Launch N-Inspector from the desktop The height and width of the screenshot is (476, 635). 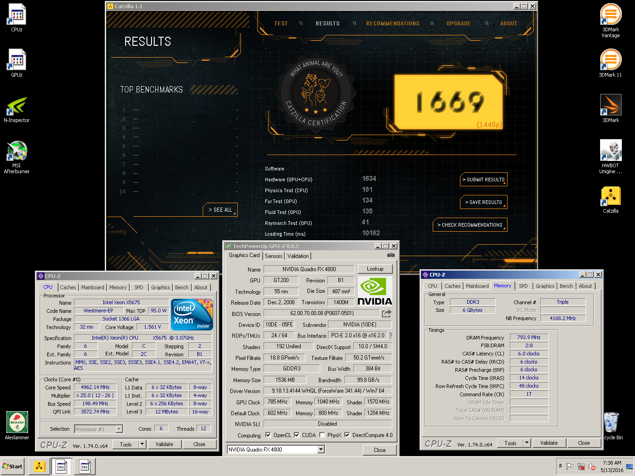click(x=17, y=109)
